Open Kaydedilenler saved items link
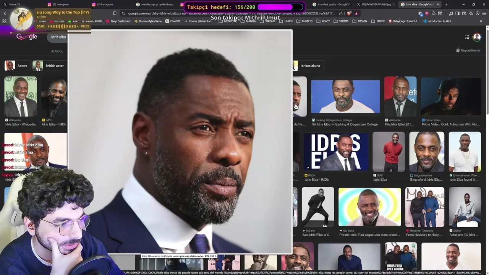The image size is (489, 275). point(468,50)
